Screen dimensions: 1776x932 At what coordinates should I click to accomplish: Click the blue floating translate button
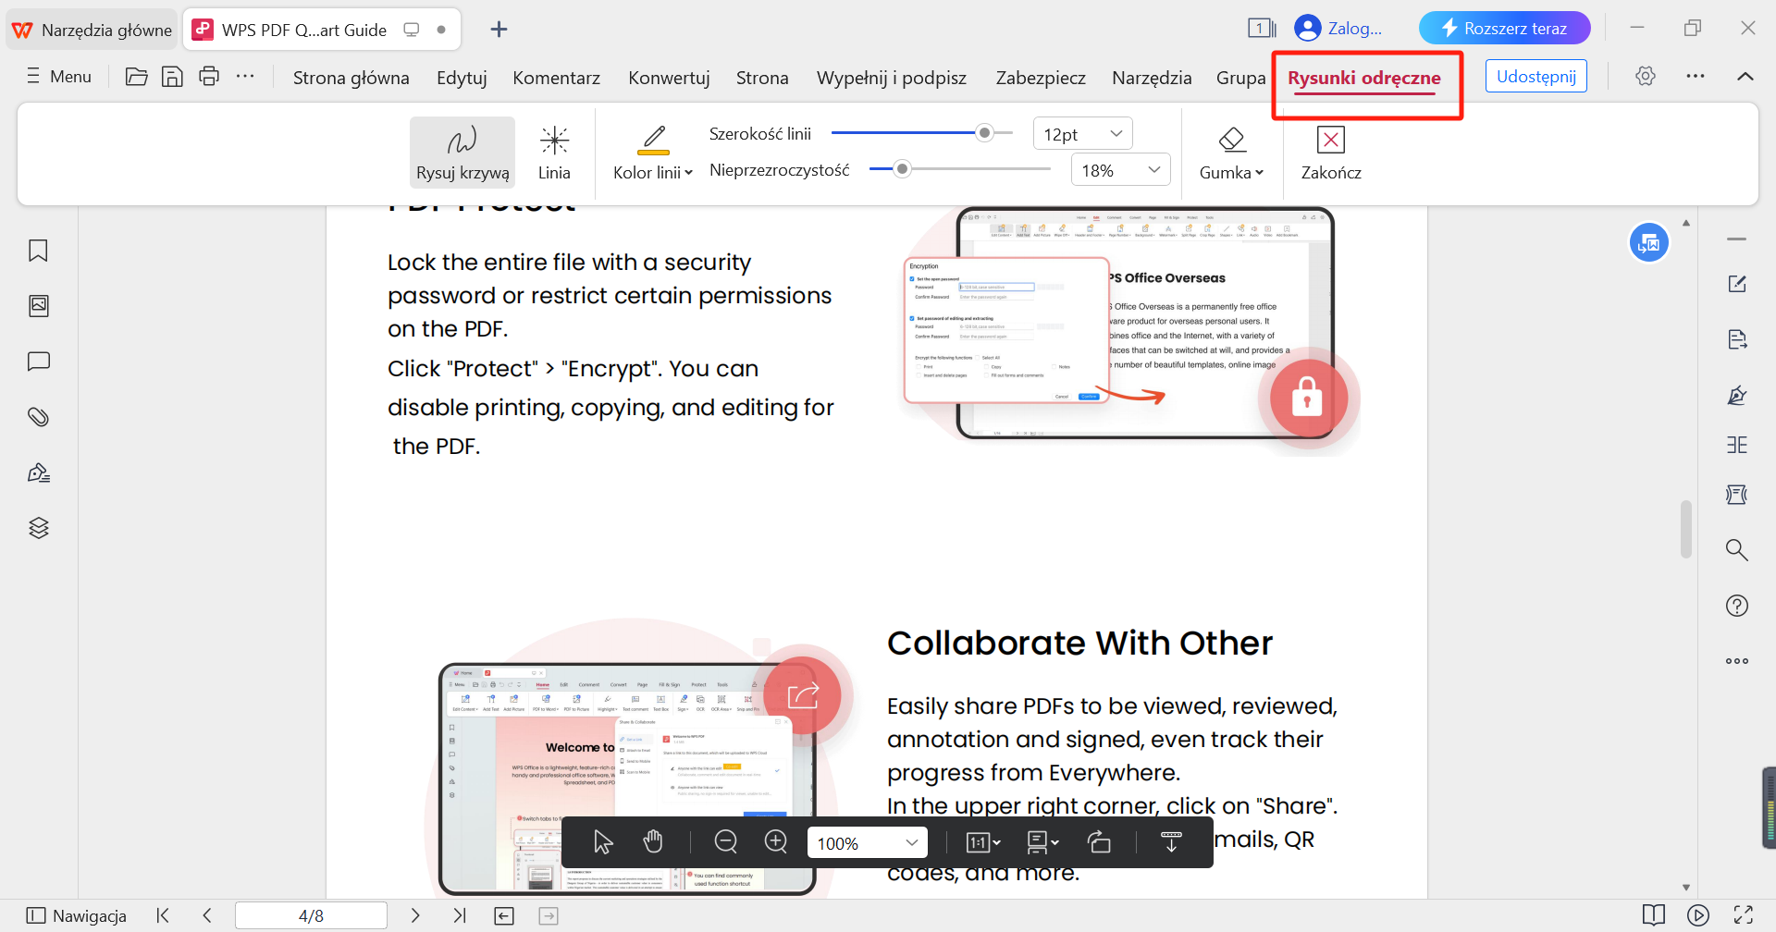coord(1649,243)
